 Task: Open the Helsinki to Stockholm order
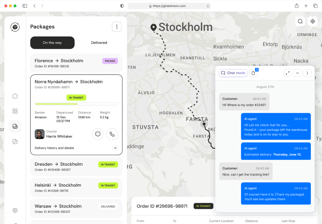click(x=76, y=187)
